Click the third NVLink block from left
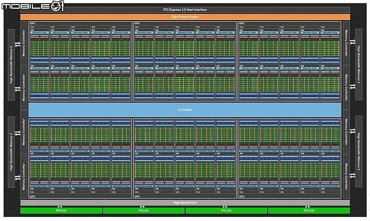 pos(226,210)
